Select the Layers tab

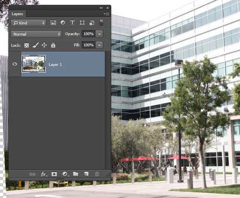point(17,14)
